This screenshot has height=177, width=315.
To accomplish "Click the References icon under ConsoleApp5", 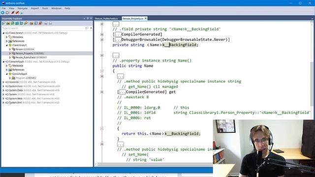I will click(x=10, y=70).
